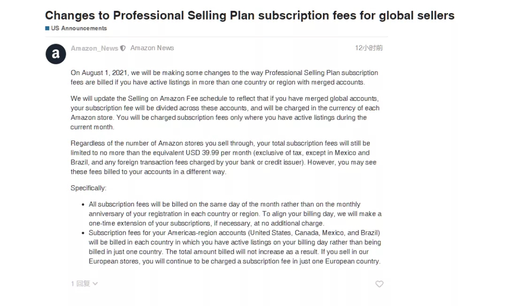Image resolution: width=507 pixels, height=306 pixels.
Task: Click the "Amazon News" user title label
Action: click(152, 48)
